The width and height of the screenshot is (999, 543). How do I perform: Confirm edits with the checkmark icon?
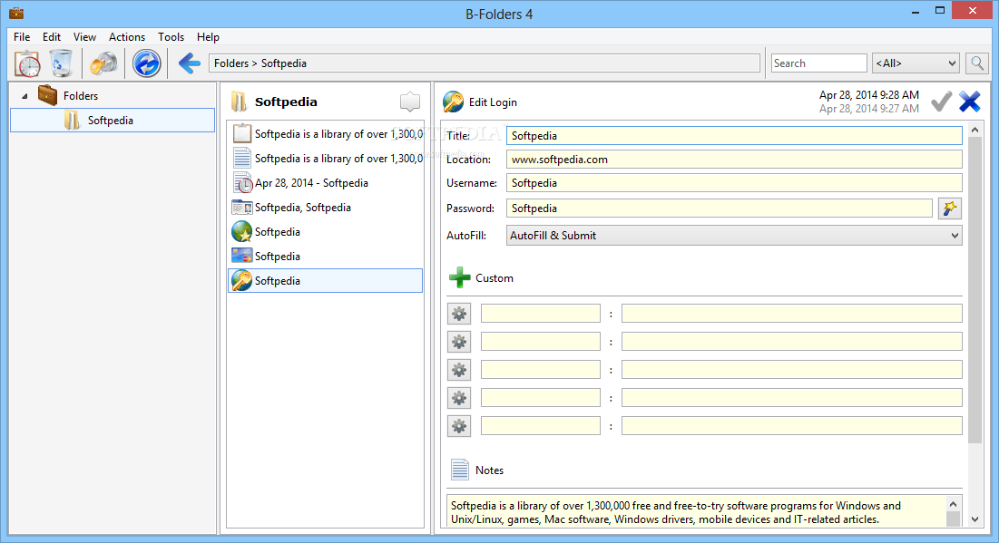[x=942, y=102]
